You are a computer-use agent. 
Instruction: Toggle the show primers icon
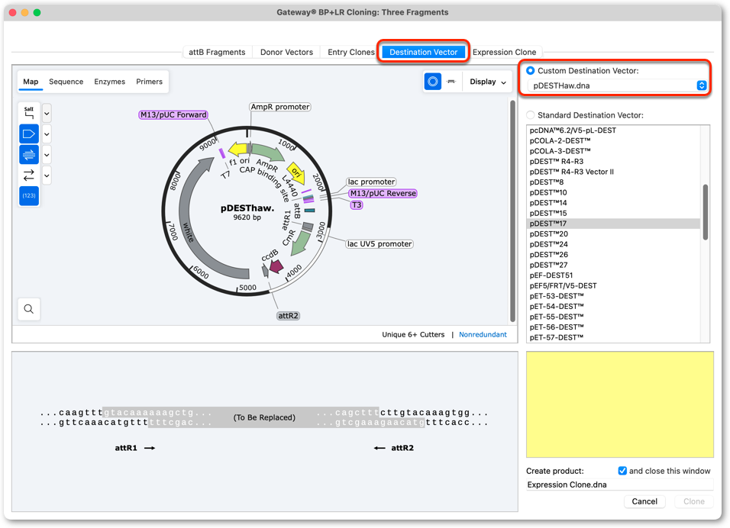pos(29,154)
